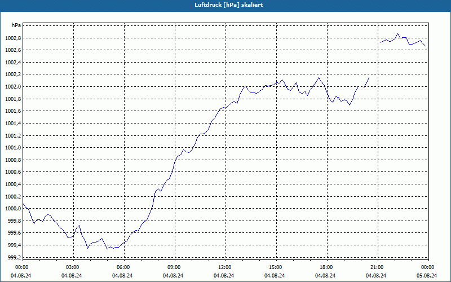Click the 1002,2 pressure axis label
Screen dimensions: 451x282
13,74
